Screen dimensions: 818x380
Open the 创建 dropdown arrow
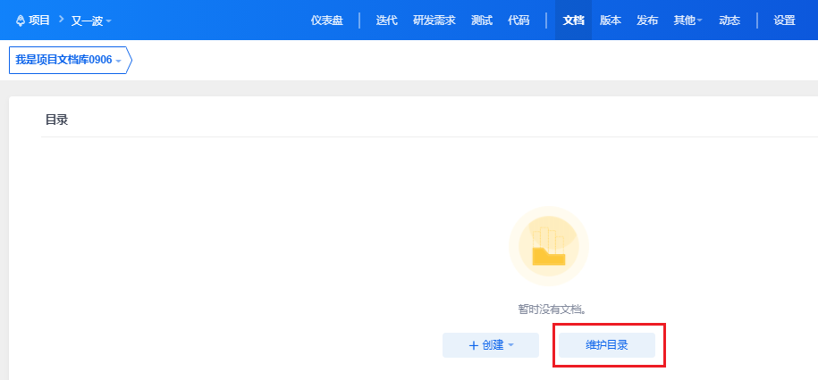510,345
